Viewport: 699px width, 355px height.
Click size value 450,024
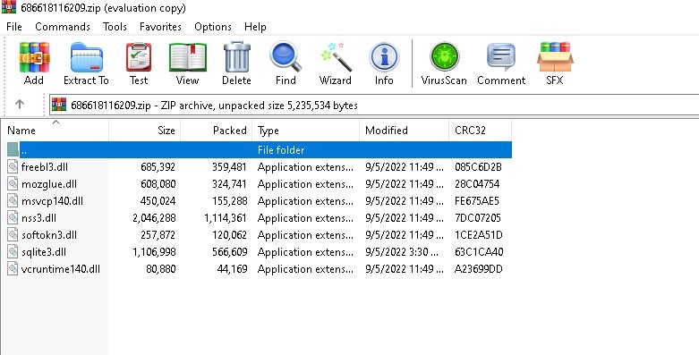coord(158,201)
